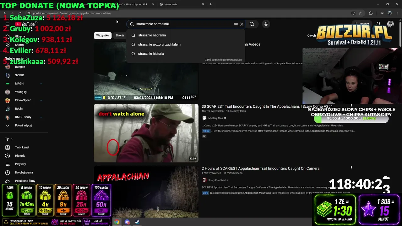
Task: Open site information icon beside URL
Action: point(29,13)
